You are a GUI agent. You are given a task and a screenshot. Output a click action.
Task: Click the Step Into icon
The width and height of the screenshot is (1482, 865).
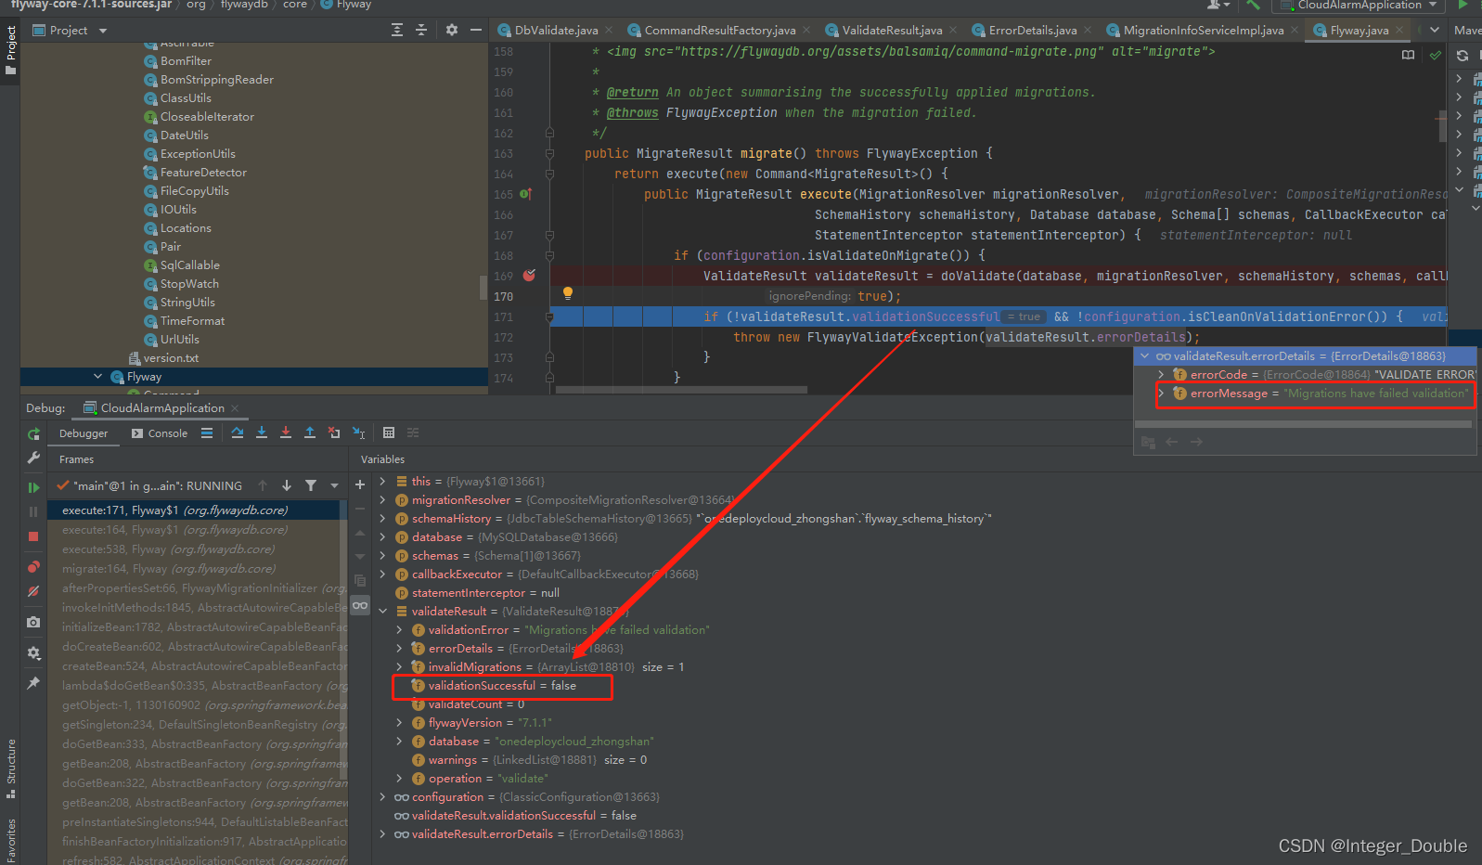262,432
